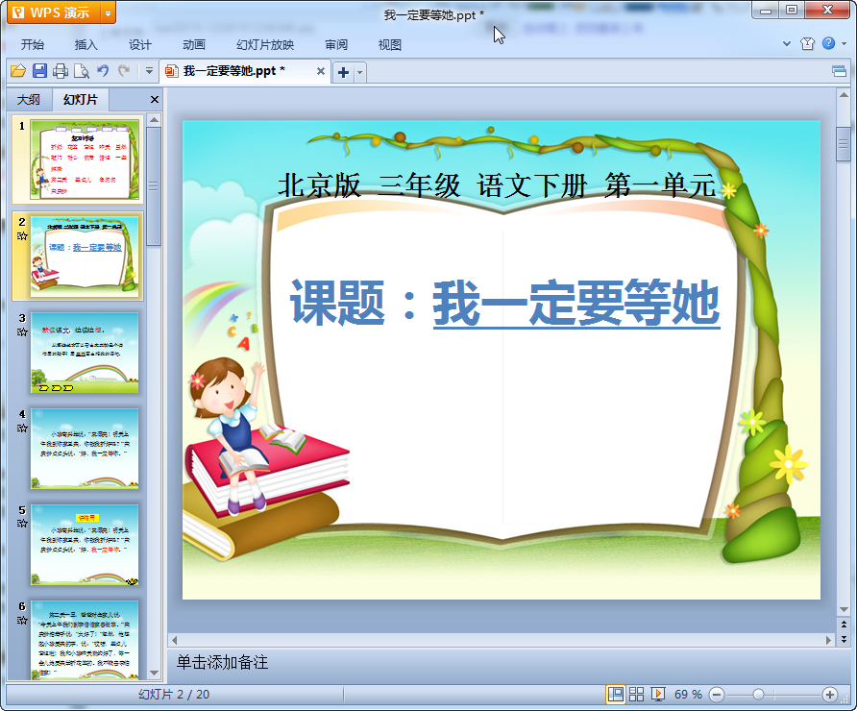Open the 设计 ribbon tab

[140, 45]
